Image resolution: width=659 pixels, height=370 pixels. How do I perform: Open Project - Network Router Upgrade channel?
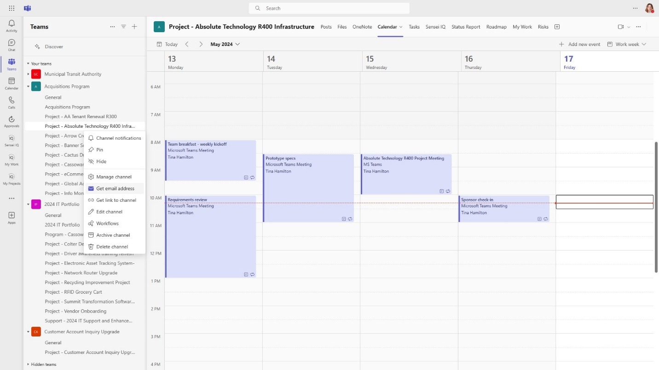[81, 273]
